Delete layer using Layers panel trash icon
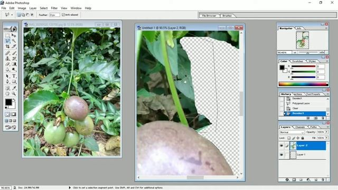The height and width of the screenshot is (190, 338). click(323, 179)
